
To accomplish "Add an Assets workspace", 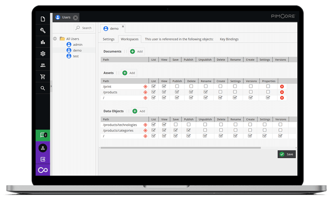I will pyautogui.click(x=129, y=73).
